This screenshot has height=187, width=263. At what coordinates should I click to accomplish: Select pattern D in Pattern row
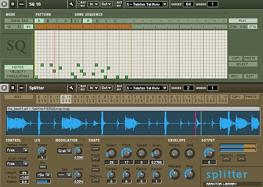(66, 21)
